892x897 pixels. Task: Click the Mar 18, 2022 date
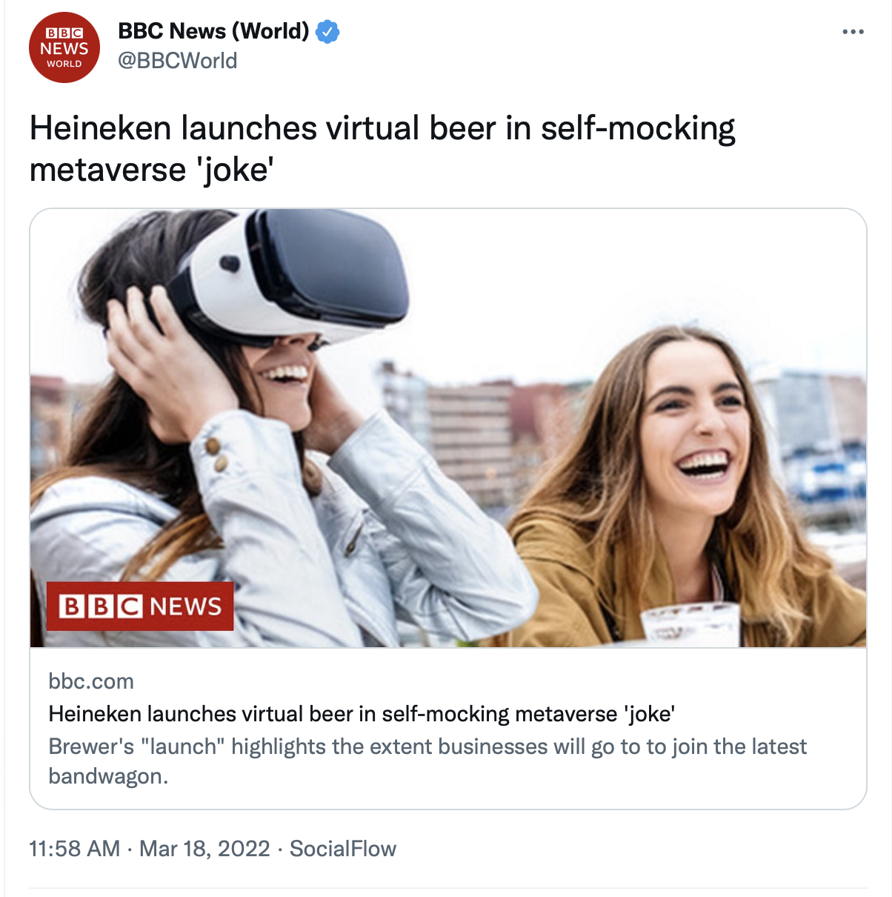[204, 849]
